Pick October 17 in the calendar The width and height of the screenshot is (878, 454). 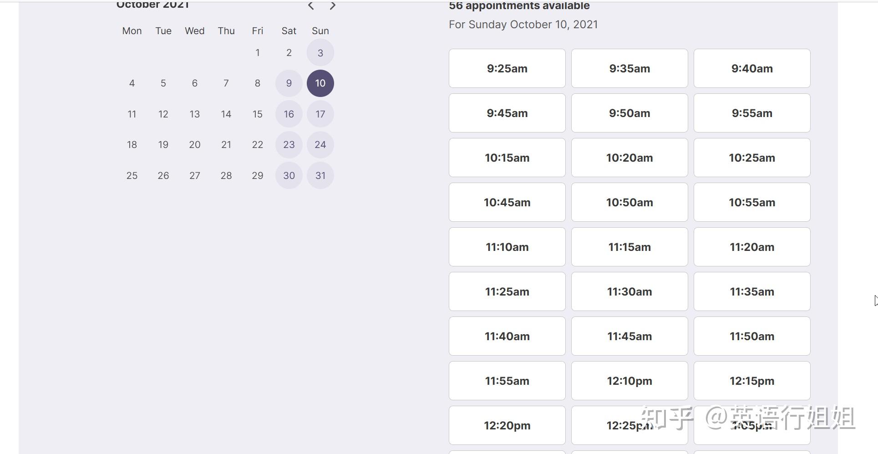click(320, 114)
